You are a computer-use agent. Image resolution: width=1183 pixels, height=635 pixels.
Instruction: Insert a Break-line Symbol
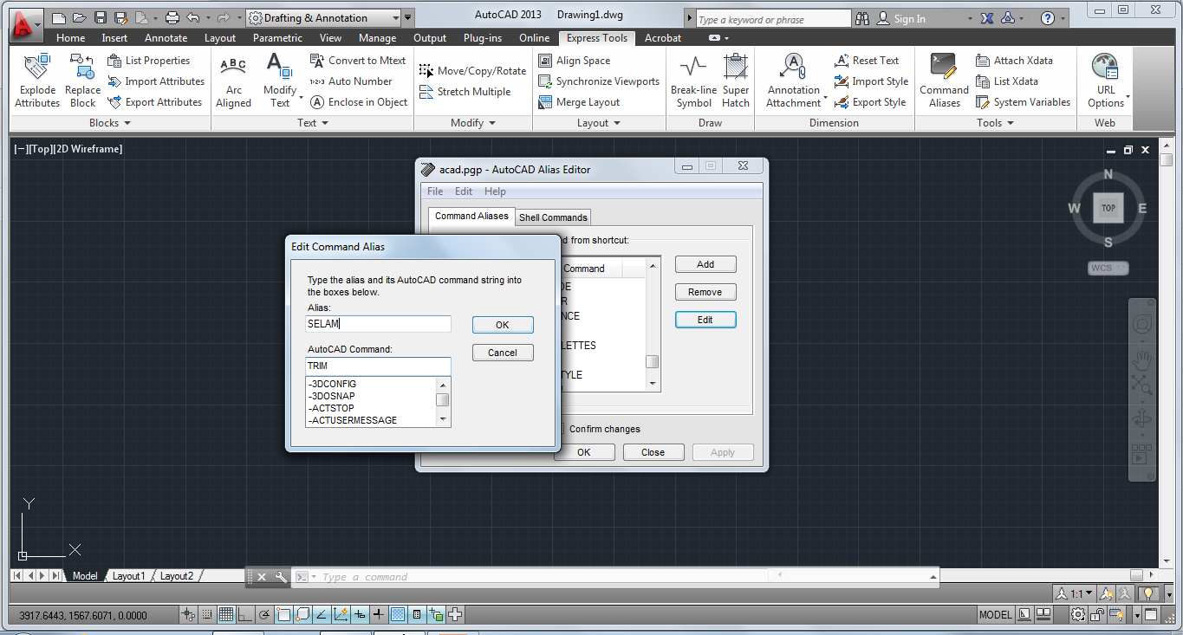(x=693, y=81)
